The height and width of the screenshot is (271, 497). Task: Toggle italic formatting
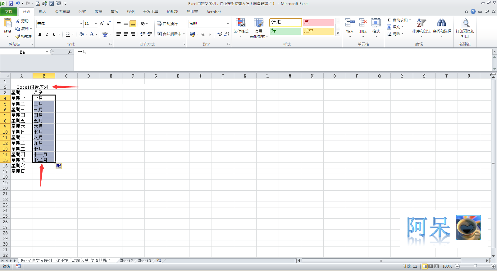coord(47,34)
